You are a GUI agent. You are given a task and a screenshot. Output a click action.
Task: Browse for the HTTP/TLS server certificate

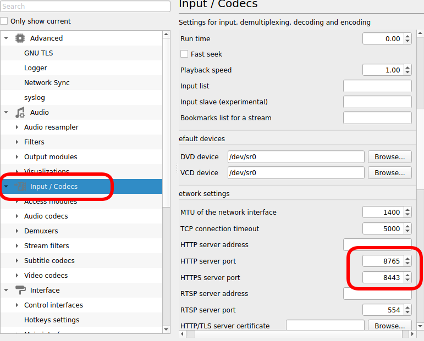click(389, 326)
